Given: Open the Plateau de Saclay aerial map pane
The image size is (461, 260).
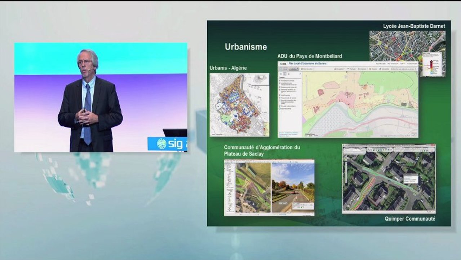Looking at the screenshot, I should pyautogui.click(x=253, y=187).
